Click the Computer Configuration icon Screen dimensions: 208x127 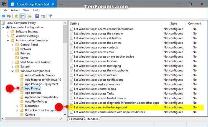(8, 27)
